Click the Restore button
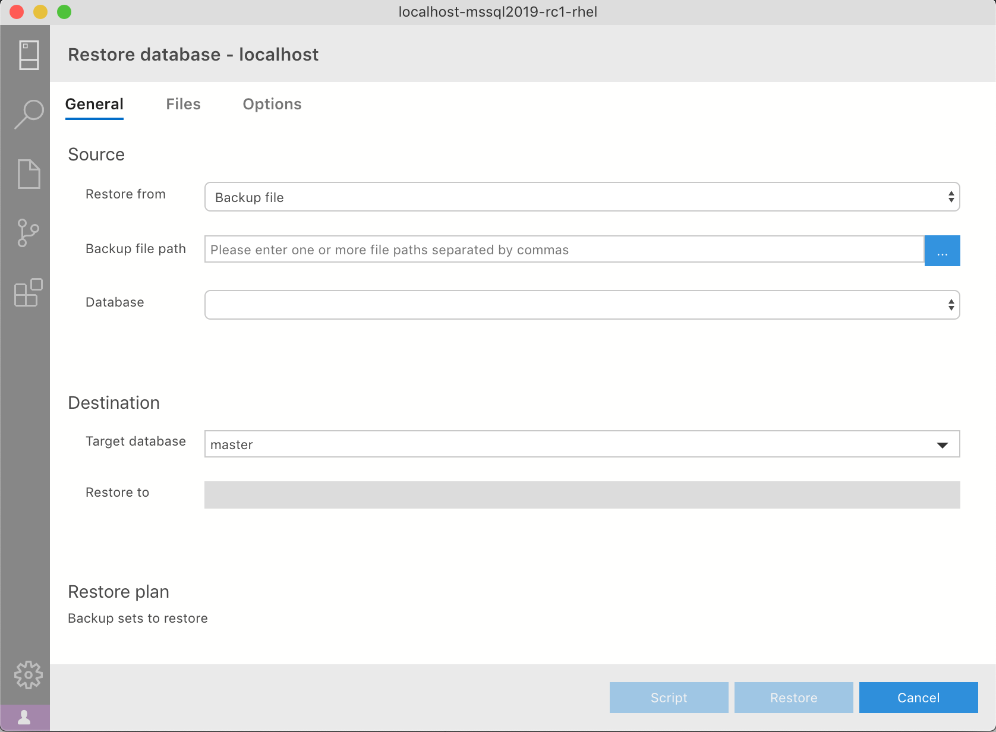This screenshot has height=732, width=996. click(793, 698)
